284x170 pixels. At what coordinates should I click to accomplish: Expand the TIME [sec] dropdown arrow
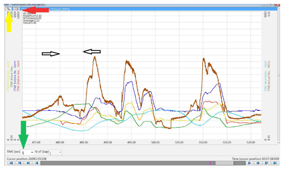click(x=32, y=152)
